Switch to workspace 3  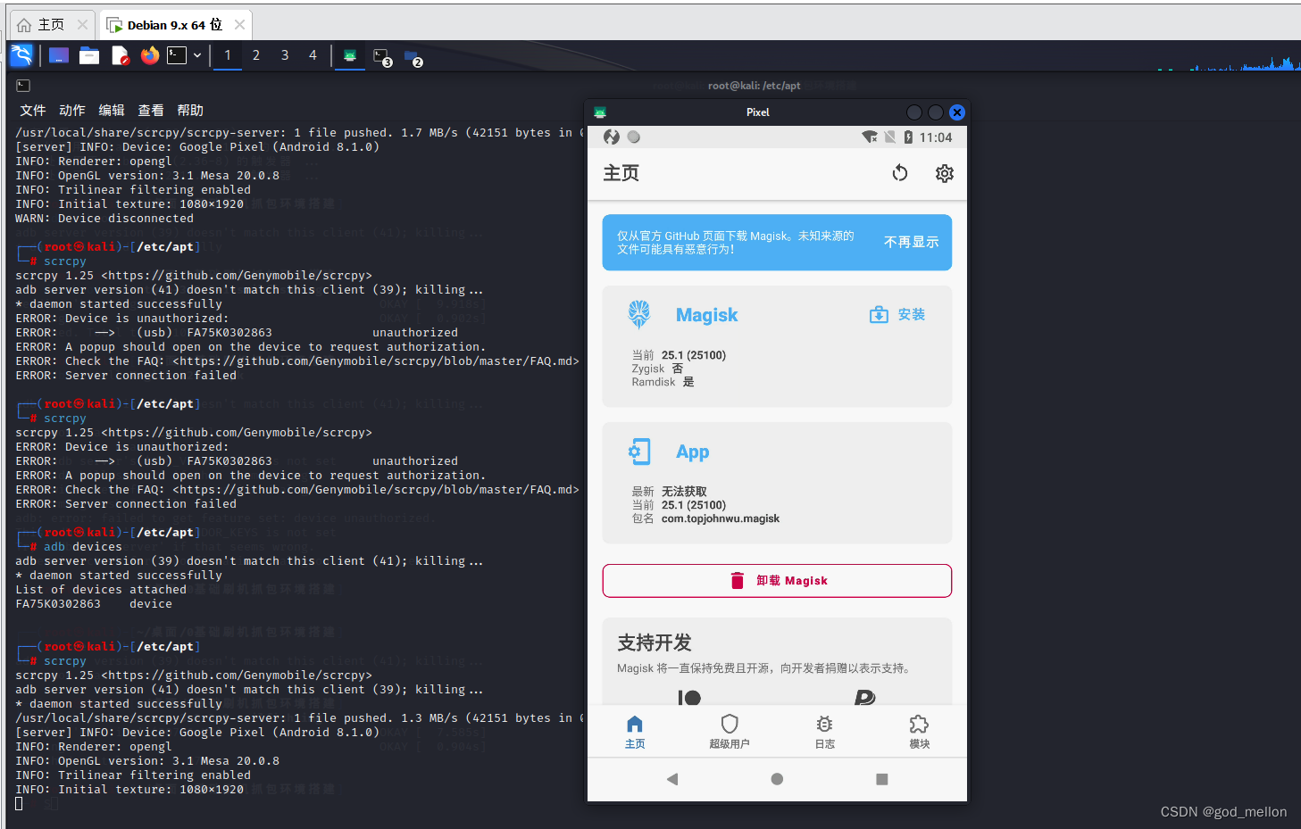(x=285, y=55)
